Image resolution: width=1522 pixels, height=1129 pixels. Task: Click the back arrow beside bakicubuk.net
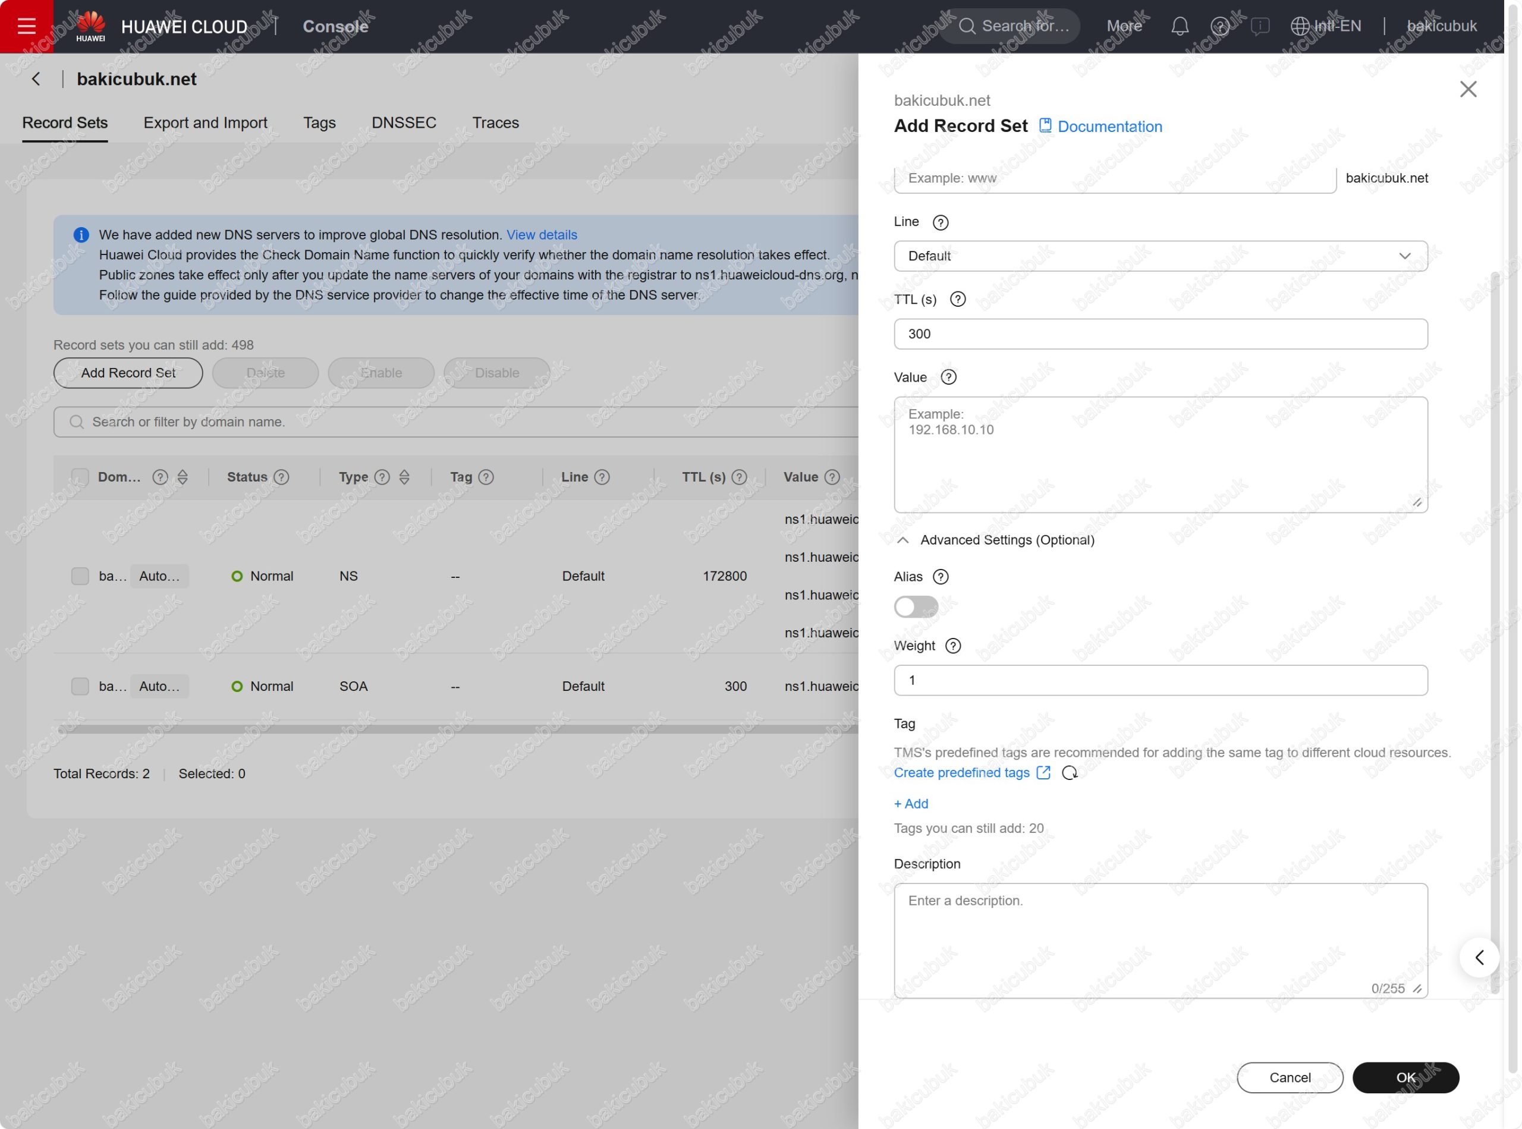tap(36, 79)
